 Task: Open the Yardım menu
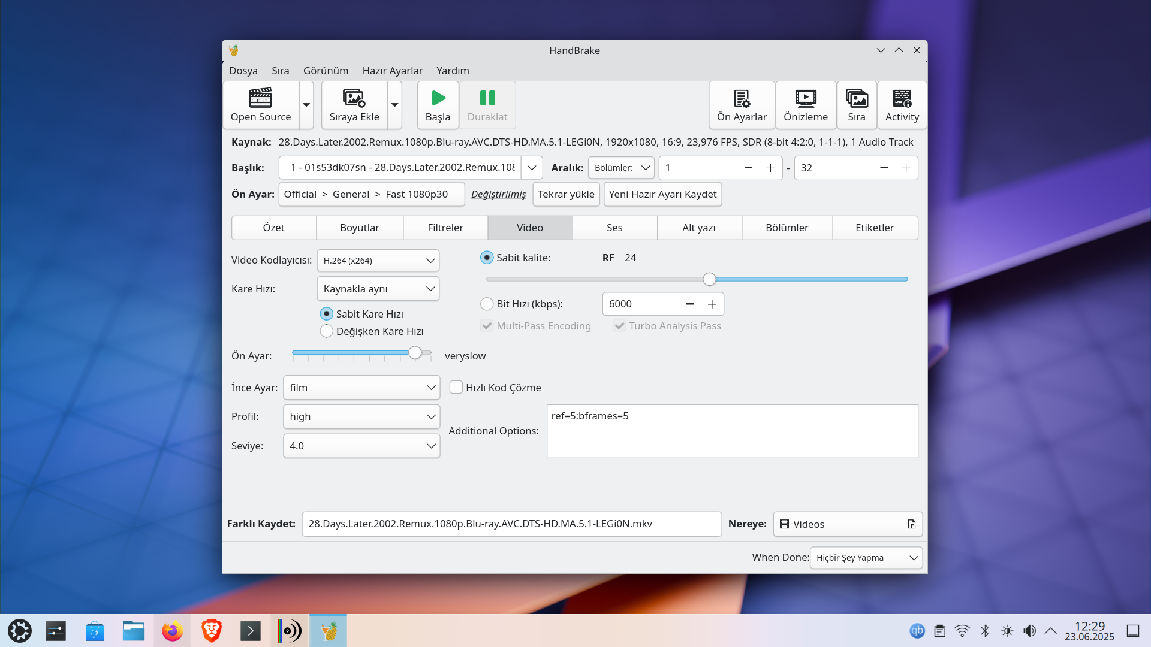coord(453,71)
